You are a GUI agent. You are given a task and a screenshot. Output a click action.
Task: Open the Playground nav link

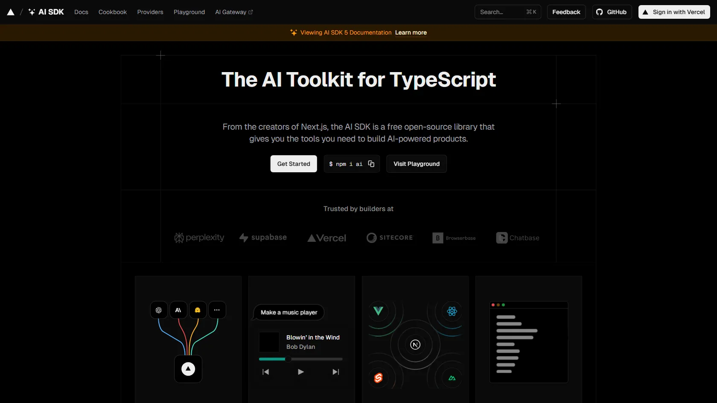click(x=189, y=12)
